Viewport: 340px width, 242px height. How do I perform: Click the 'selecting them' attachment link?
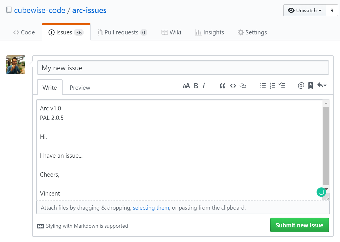151,208
